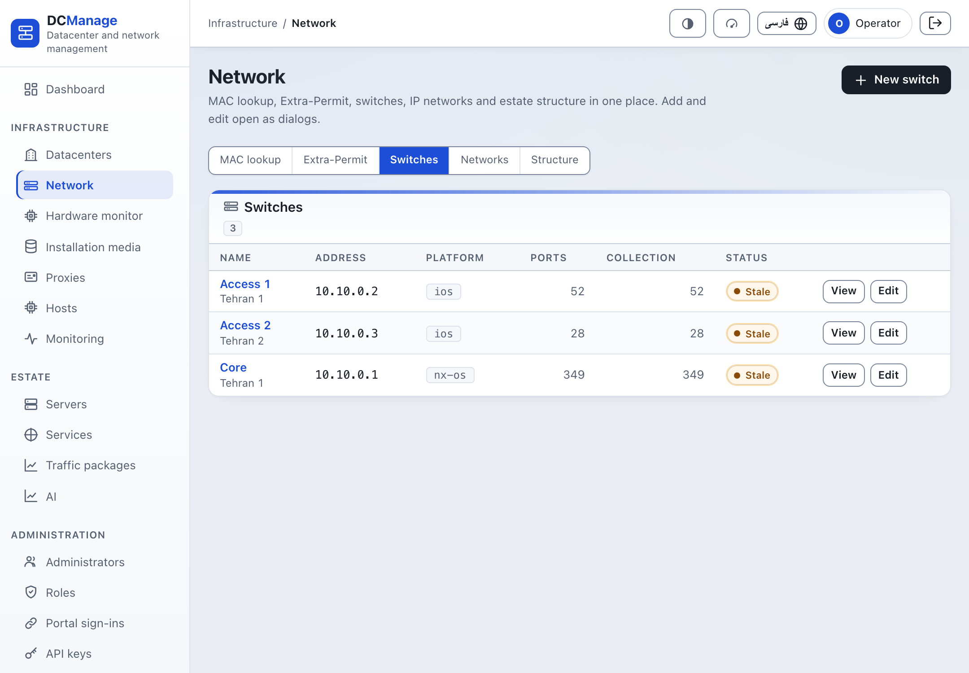Switch to Networks tab
This screenshot has width=969, height=673.
484,160
